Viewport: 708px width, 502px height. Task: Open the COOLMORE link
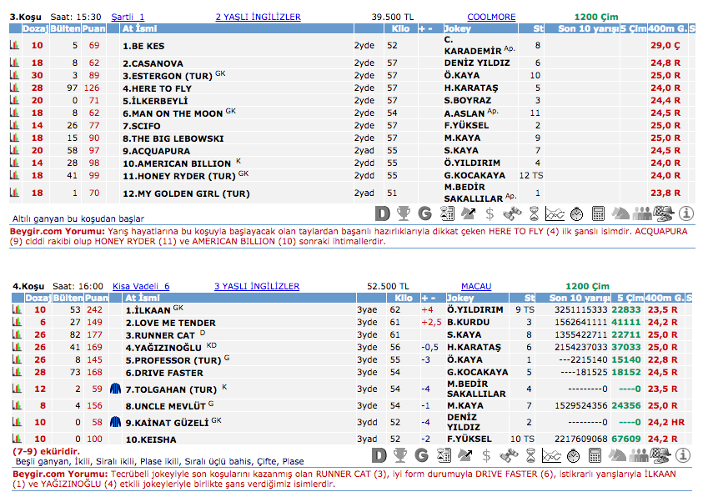coord(491,17)
